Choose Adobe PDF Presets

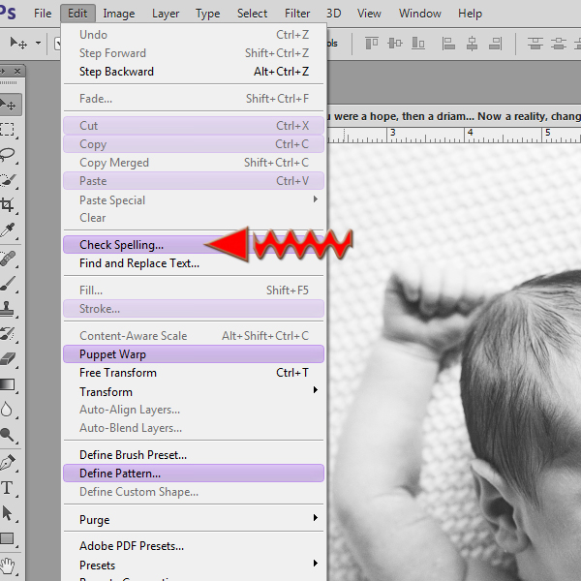[194, 546]
